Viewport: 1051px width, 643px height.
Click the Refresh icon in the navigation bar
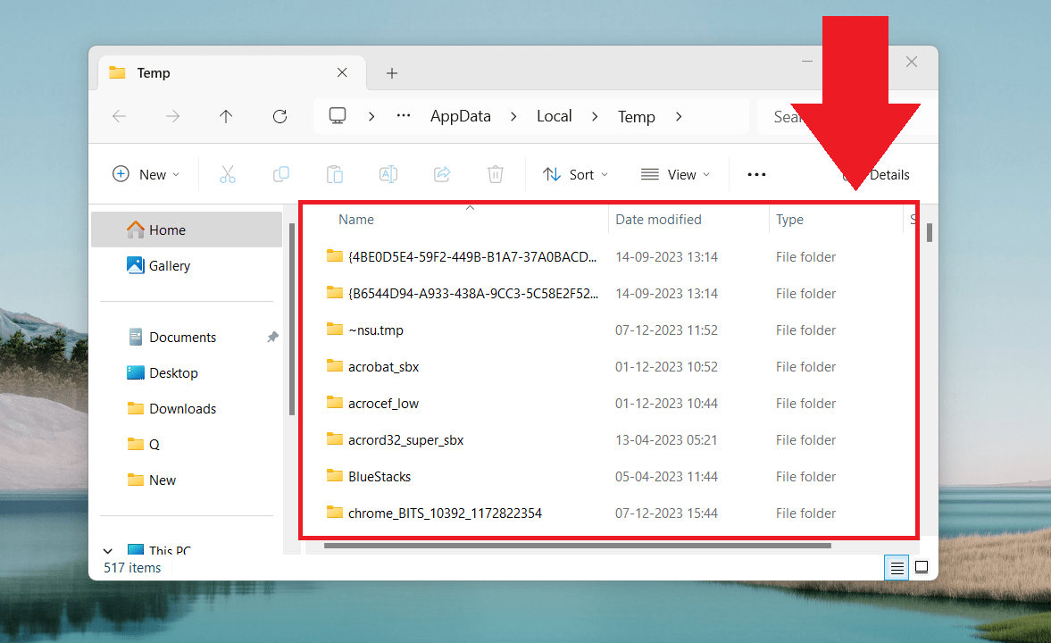coord(279,116)
